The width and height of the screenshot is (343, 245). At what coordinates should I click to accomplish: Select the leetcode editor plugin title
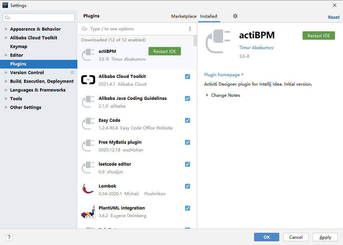[115, 164]
